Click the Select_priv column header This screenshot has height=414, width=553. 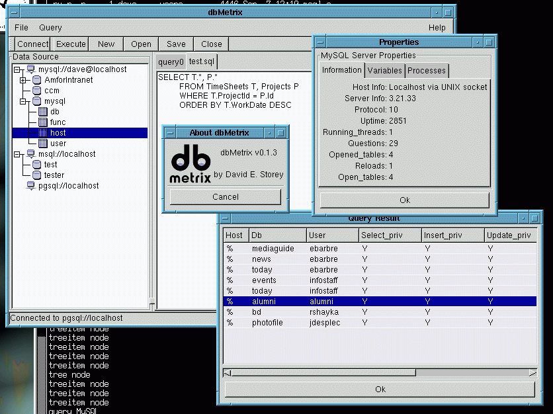coord(390,235)
